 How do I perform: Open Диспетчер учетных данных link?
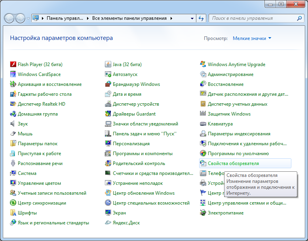[x=238, y=104]
